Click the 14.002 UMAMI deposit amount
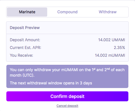The image size is (135, 111). coord(112,40)
